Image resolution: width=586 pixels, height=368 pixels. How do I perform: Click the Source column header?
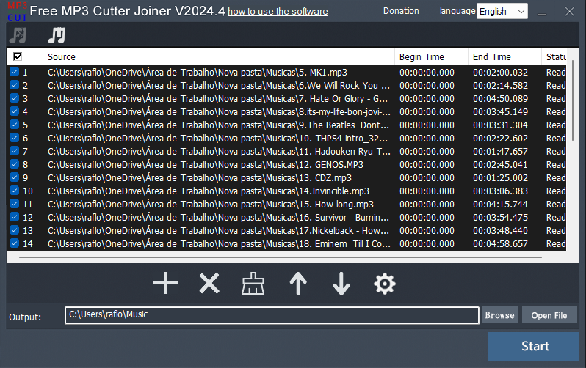pyautogui.click(x=219, y=56)
